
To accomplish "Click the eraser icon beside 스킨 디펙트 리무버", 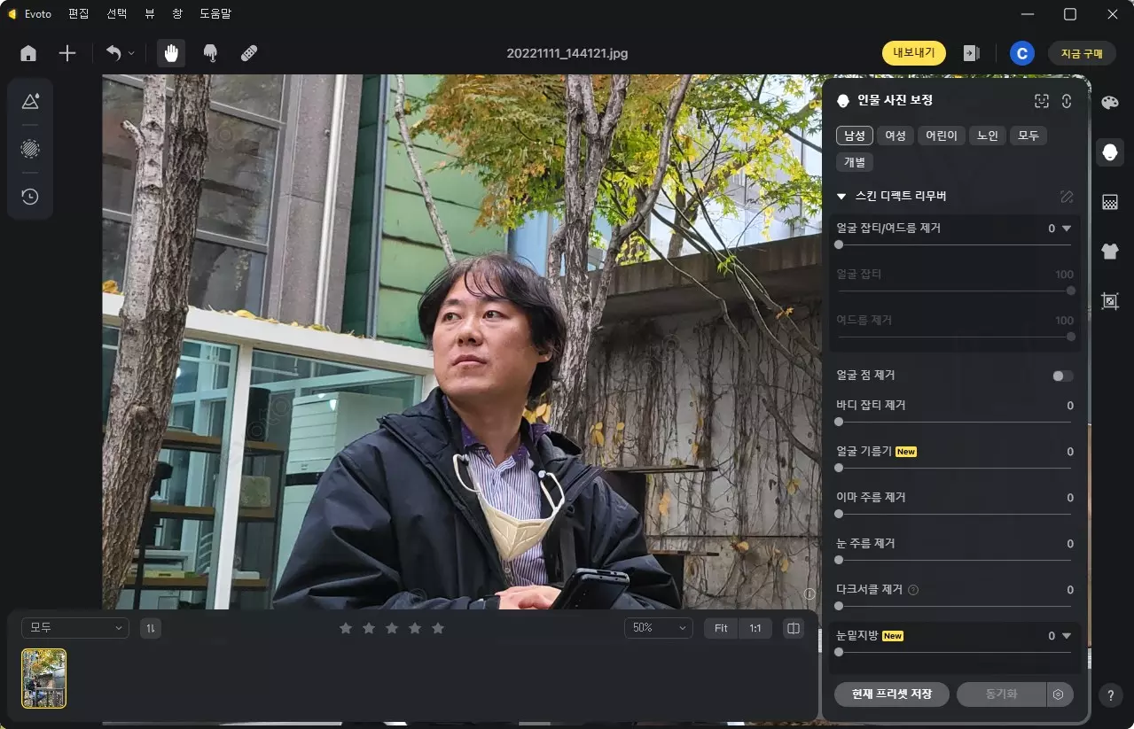I will pos(1067,196).
